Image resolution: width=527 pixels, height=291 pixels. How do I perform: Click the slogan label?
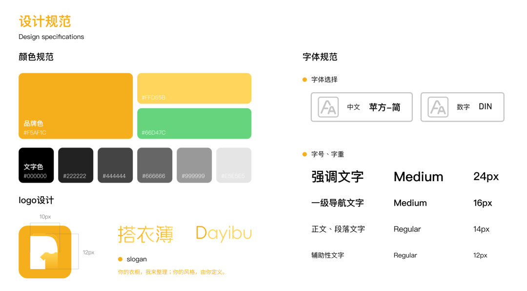137,259
